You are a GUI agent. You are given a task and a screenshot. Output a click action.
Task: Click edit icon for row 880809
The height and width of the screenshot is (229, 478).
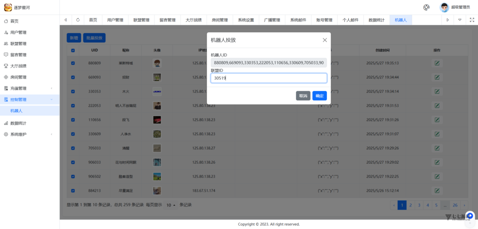(437, 63)
